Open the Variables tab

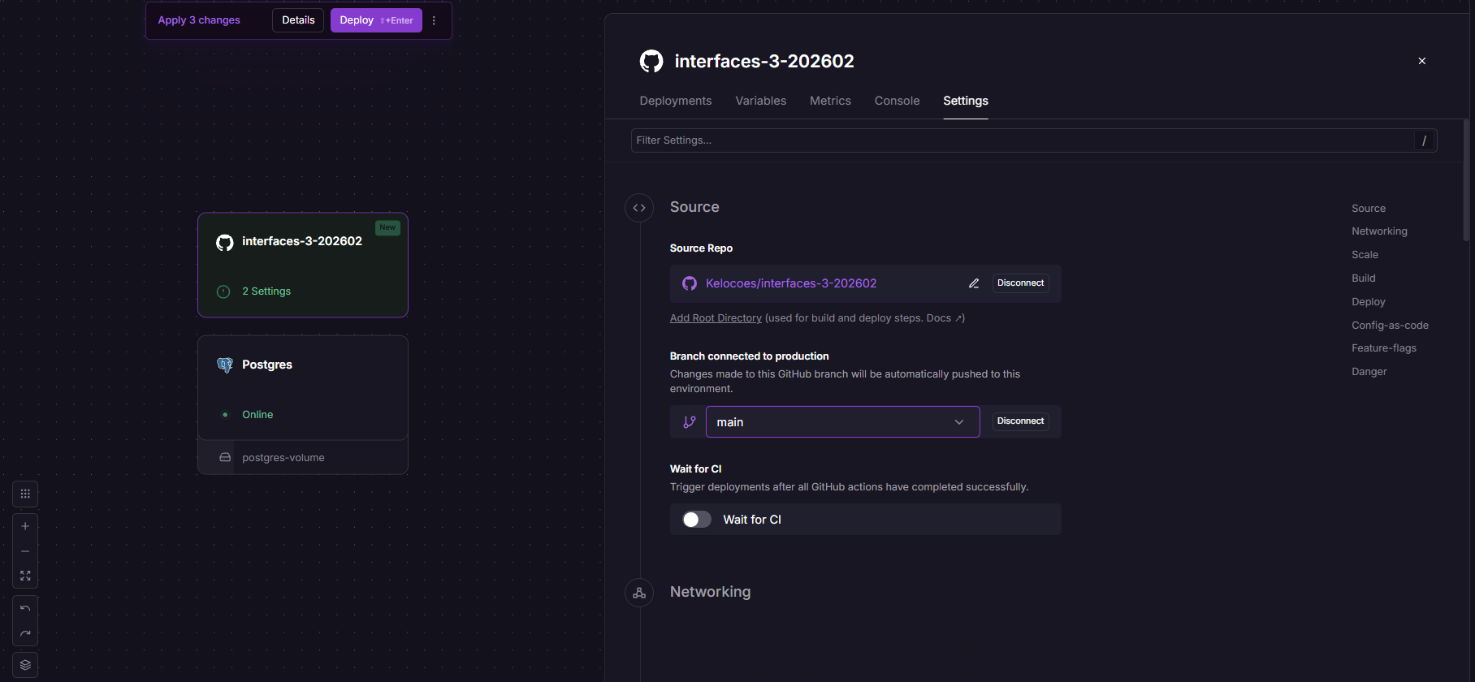761,101
